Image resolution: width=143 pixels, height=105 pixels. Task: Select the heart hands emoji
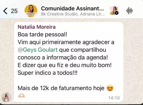coord(21,96)
